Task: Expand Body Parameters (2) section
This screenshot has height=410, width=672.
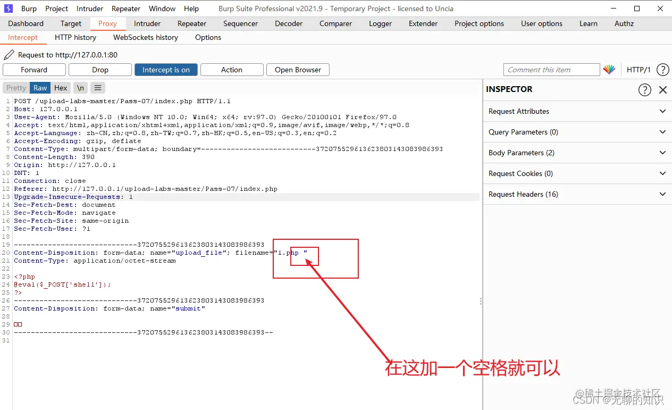Action: pos(577,153)
